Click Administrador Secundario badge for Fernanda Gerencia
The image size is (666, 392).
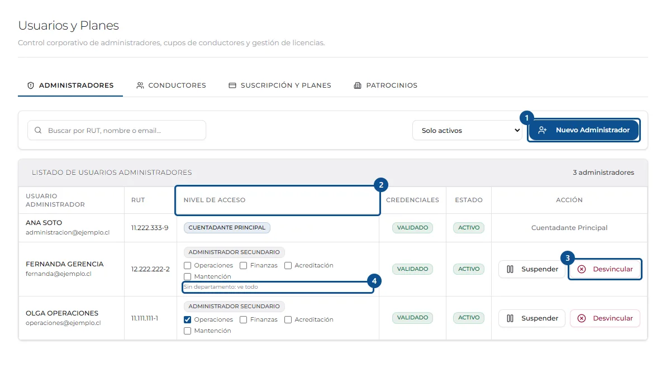[234, 252]
